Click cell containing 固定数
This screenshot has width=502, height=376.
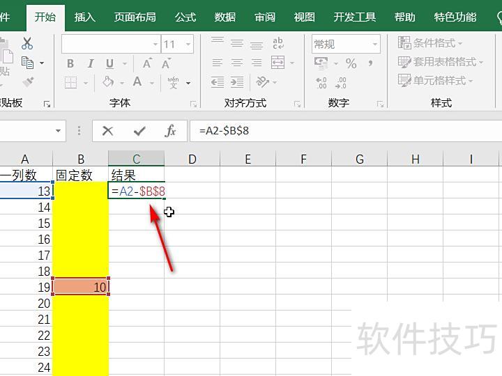pyautogui.click(x=80, y=175)
